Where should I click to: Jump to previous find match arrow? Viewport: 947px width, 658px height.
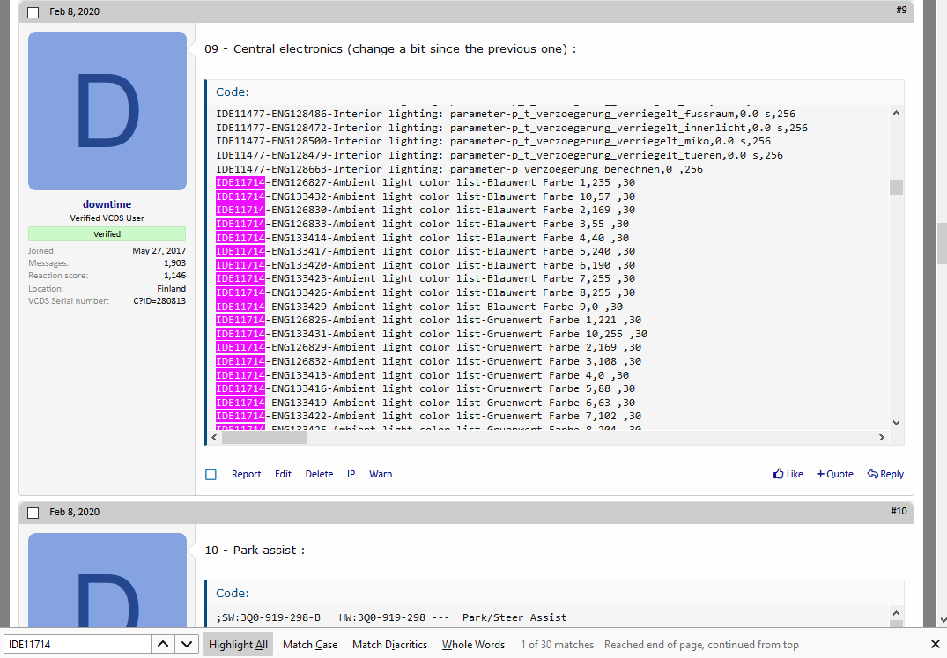click(163, 644)
